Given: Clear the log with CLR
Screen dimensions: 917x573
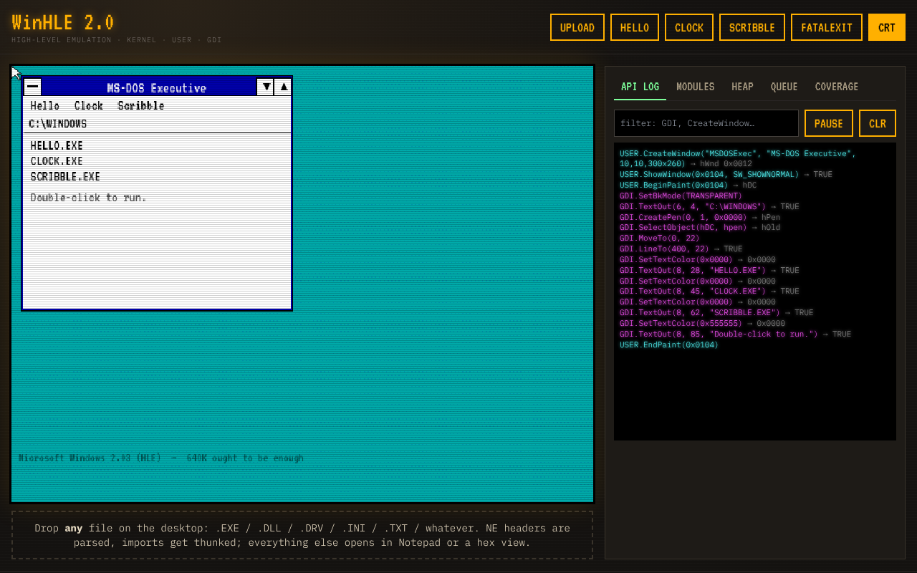Looking at the screenshot, I should click(x=878, y=123).
